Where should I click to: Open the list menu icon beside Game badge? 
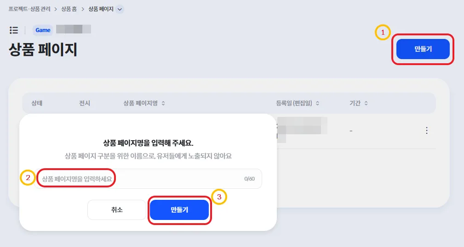pos(14,30)
